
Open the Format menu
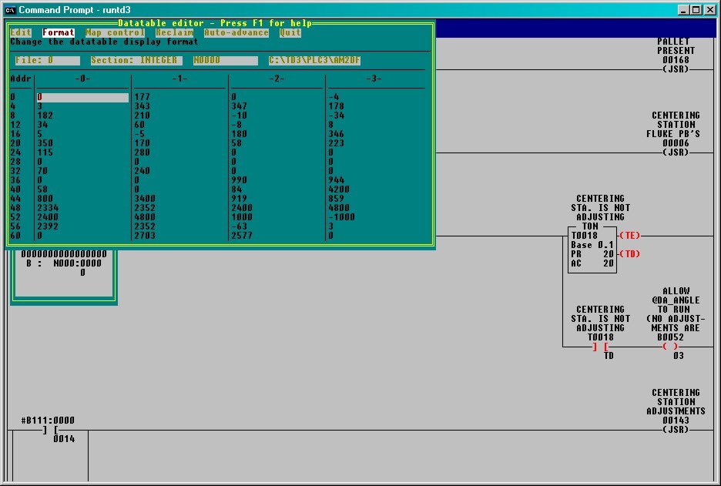(x=57, y=32)
